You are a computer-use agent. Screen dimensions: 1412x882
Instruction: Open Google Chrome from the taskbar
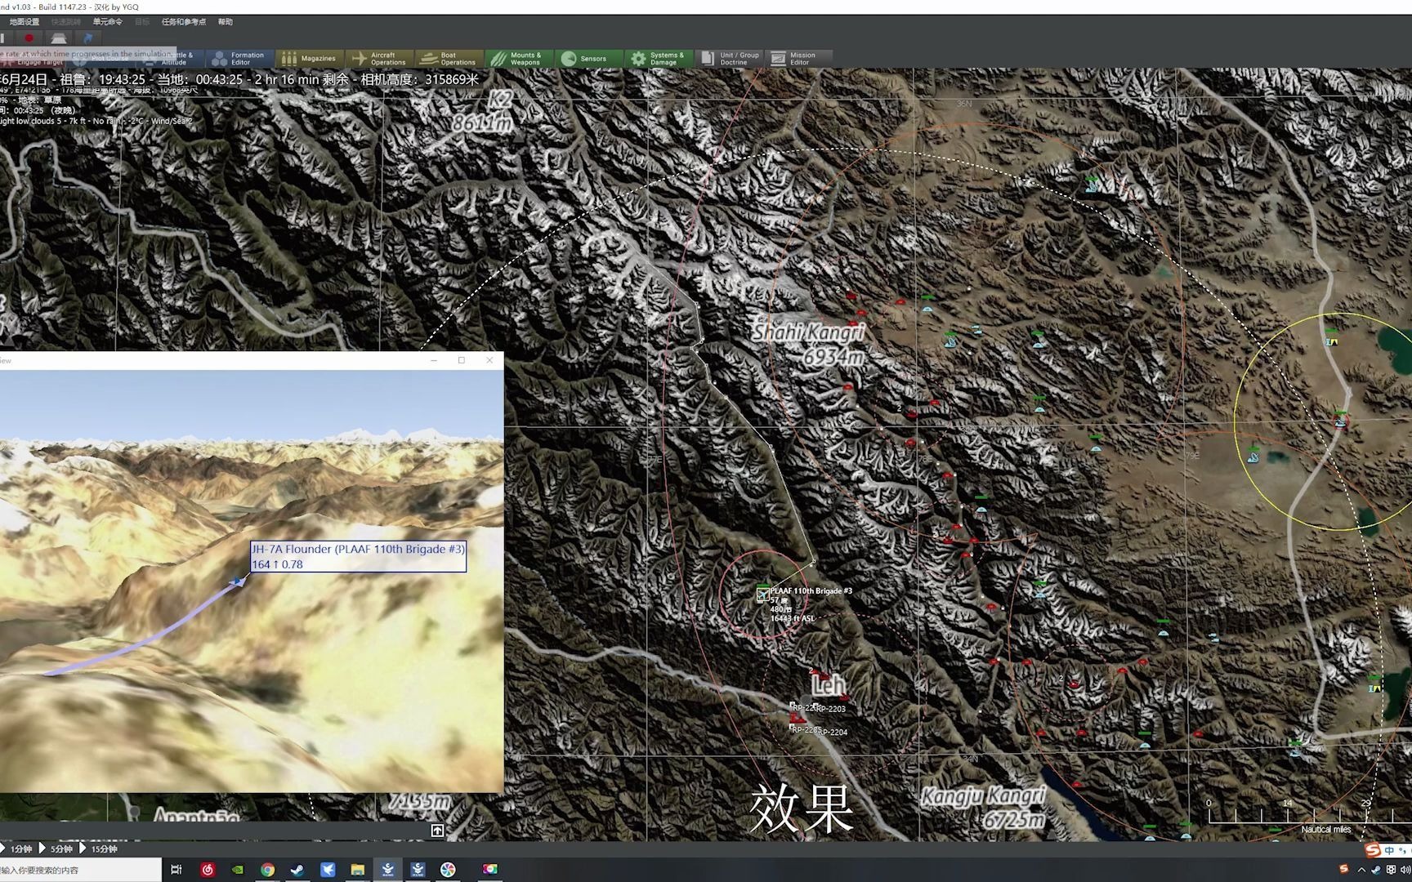pyautogui.click(x=267, y=870)
